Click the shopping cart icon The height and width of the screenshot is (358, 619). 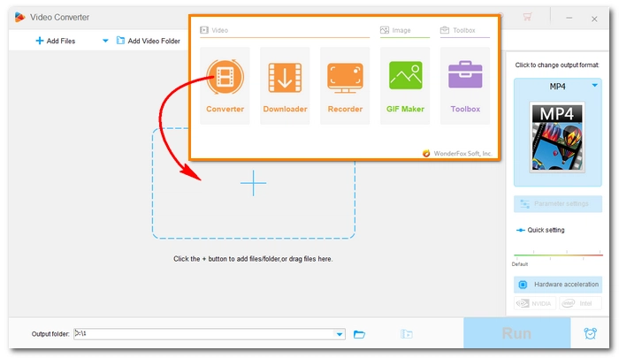tap(527, 17)
